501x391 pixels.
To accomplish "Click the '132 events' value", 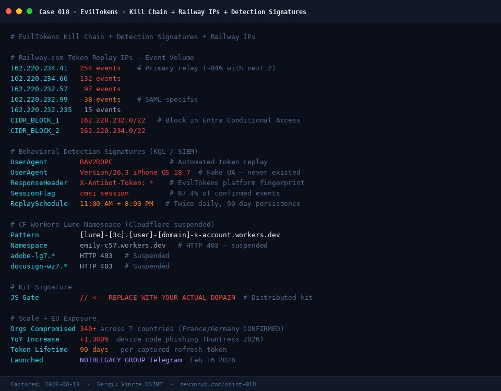I will click(100, 79).
